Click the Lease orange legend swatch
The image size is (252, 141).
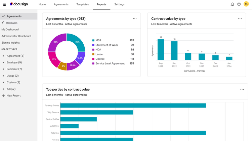tap(93, 54)
